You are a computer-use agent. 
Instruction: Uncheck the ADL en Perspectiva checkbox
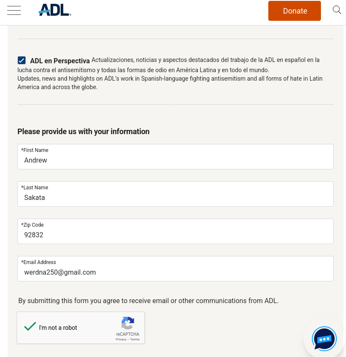pos(22,60)
